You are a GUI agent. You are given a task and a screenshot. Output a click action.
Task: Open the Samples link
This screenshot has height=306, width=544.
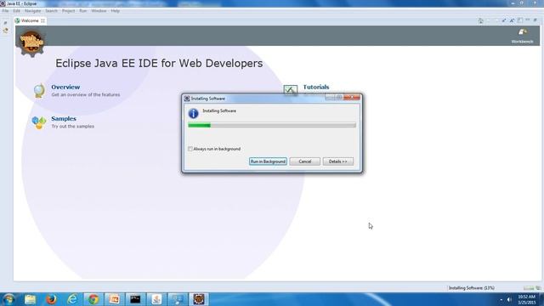coord(64,119)
